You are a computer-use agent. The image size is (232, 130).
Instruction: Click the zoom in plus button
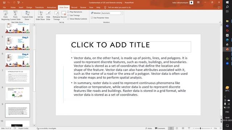coord(211,129)
